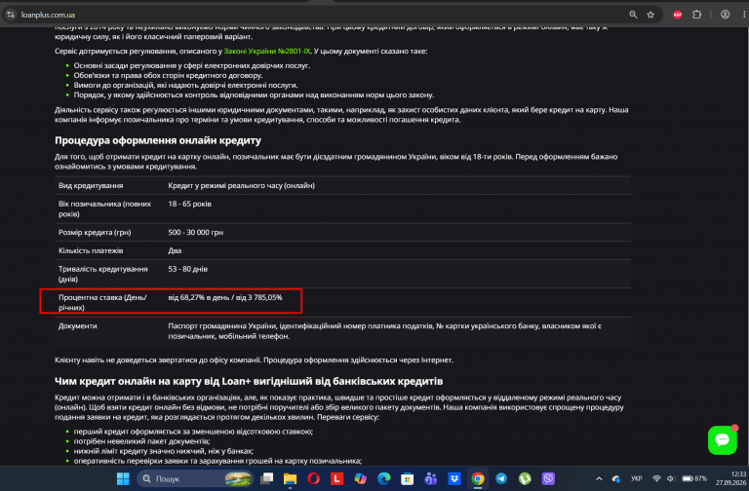Open the Chrome three-dot menu
Image resolution: width=749 pixels, height=491 pixels.
tap(744, 15)
